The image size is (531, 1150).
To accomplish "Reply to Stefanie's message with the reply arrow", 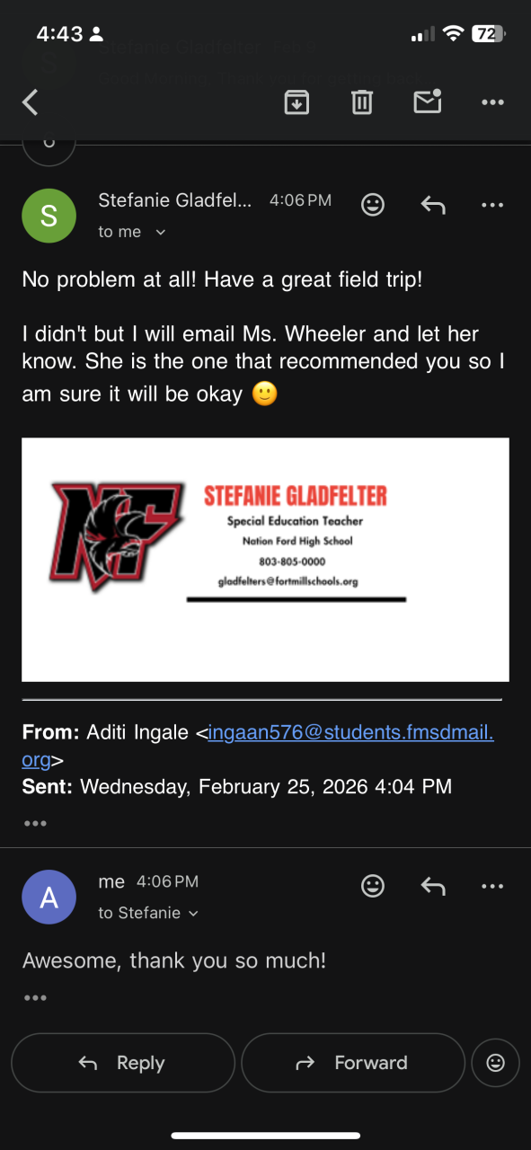I will (x=433, y=206).
